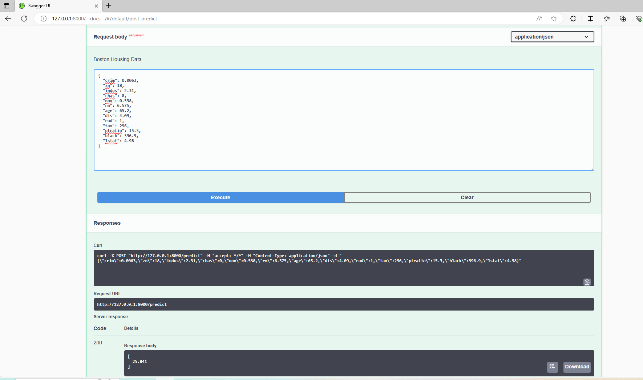Clear the request with Clear button
643x380 pixels.
click(467, 197)
